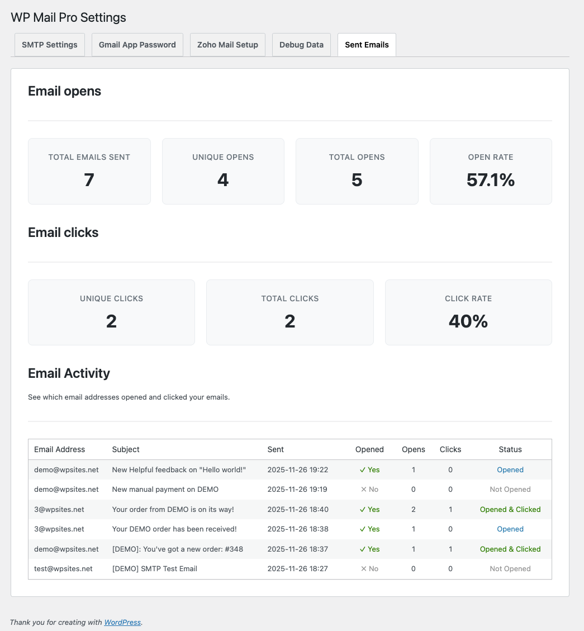Open the SMTP Settings tab
This screenshot has width=584, height=631.
(x=49, y=45)
